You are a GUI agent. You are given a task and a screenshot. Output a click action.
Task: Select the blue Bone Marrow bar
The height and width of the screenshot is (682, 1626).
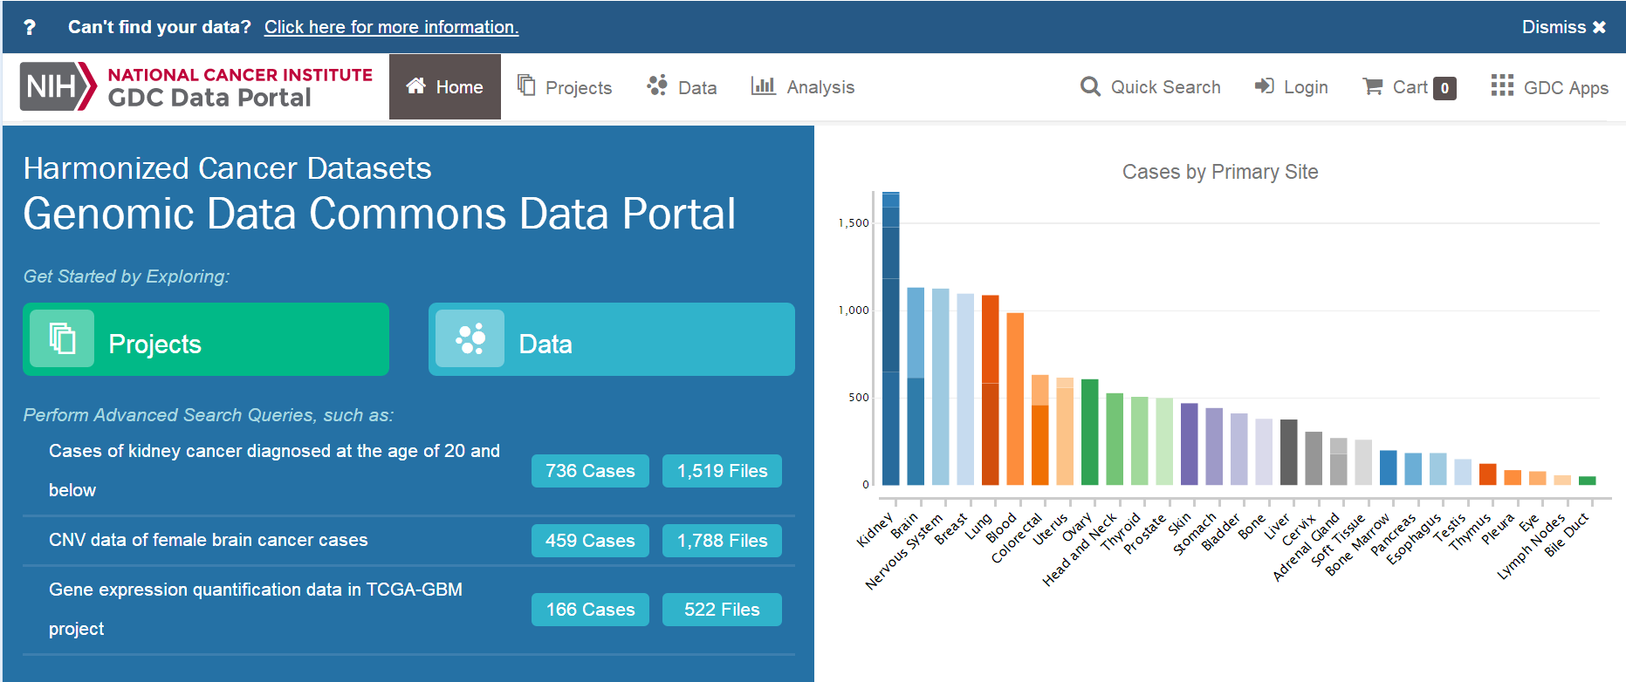coord(1388,467)
